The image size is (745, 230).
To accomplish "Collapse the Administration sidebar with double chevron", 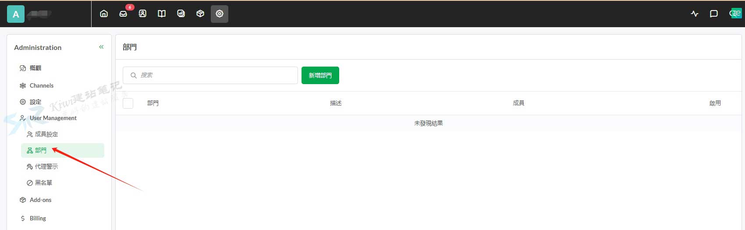I will pos(101,47).
